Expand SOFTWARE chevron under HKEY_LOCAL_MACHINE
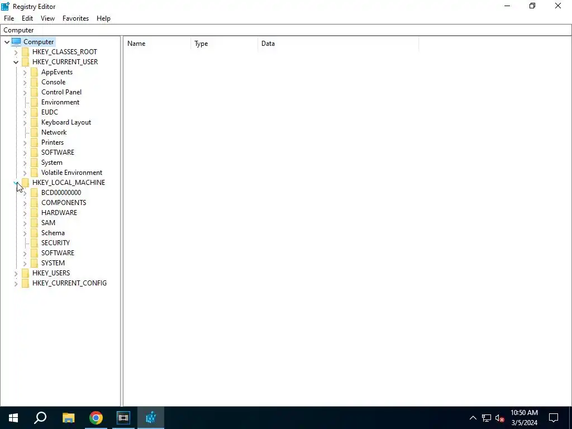 point(25,253)
